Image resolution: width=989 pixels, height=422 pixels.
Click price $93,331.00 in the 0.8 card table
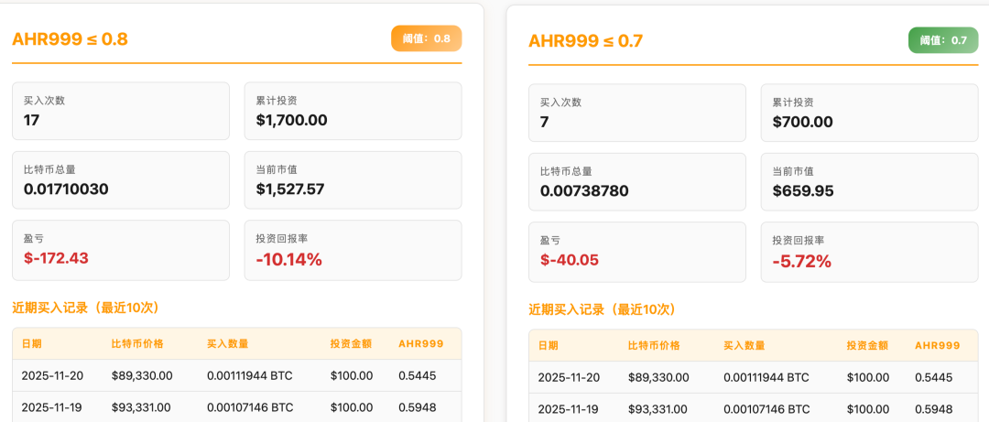point(141,407)
